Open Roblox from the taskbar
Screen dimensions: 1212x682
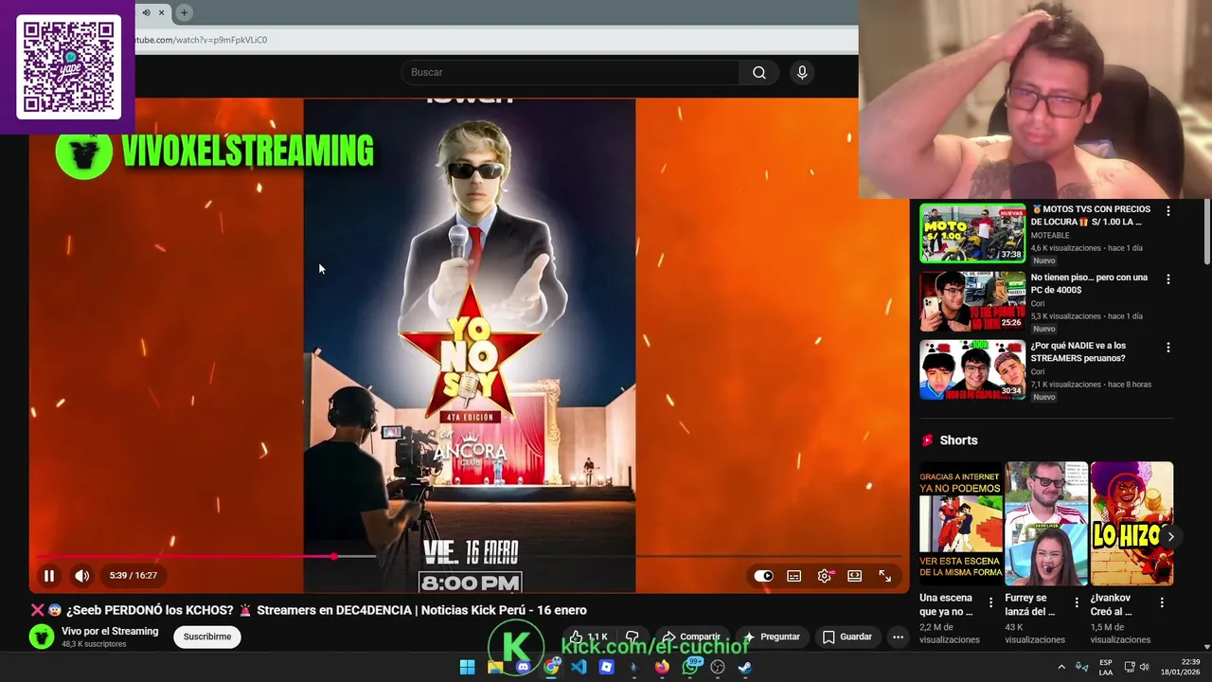point(607,667)
